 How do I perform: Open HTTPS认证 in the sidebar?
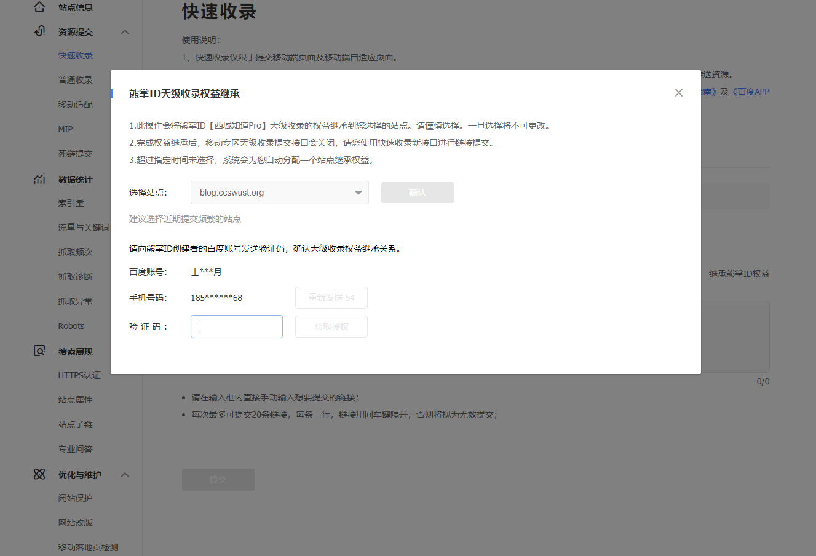pyautogui.click(x=79, y=375)
